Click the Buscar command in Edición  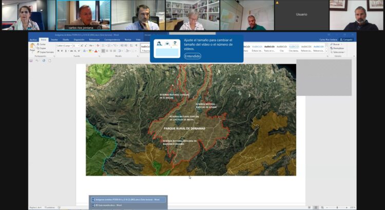336,45
